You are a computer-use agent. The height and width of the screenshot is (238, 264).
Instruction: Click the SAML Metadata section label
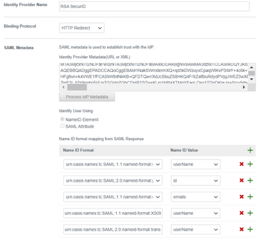18,48
